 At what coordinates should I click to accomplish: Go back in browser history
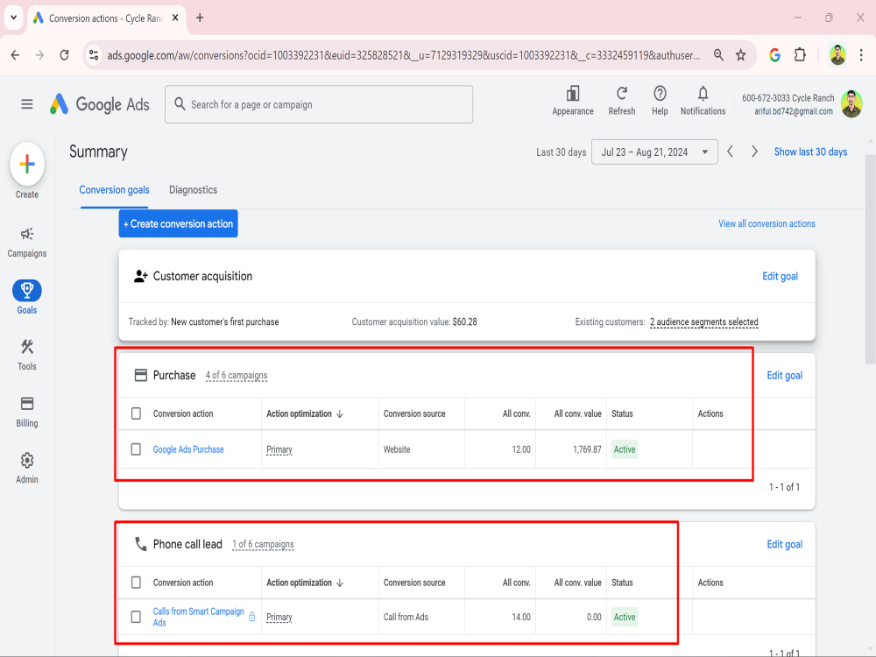click(x=15, y=54)
